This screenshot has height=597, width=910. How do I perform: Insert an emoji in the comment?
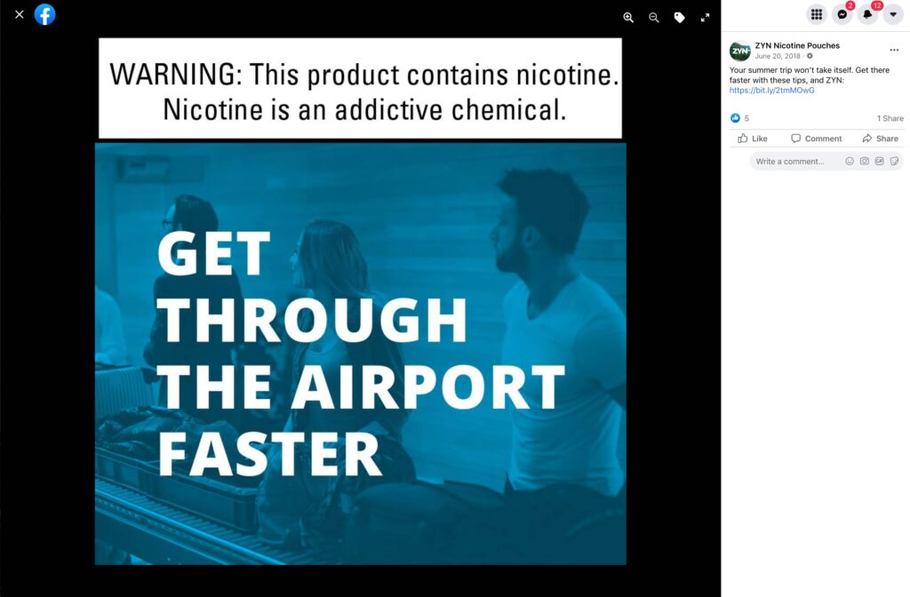pyautogui.click(x=849, y=162)
